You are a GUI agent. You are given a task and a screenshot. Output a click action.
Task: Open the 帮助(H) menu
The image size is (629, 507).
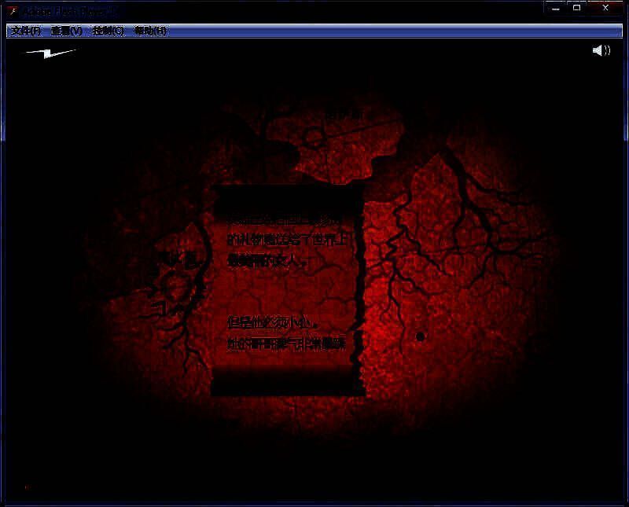[x=150, y=31]
